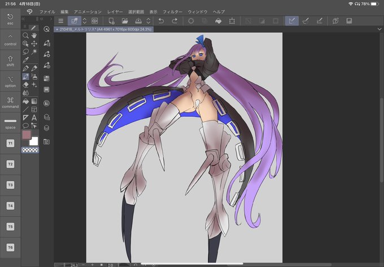Select the highlighted Brush tool

(x=25, y=77)
